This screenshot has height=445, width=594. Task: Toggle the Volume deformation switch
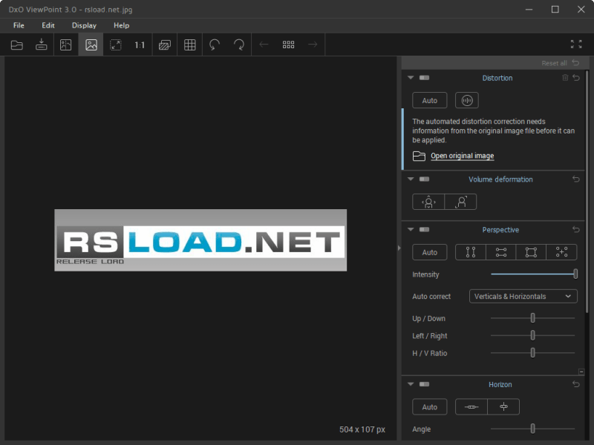point(424,179)
